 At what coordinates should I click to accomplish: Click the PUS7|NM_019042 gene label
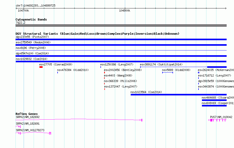(x=221, y=117)
